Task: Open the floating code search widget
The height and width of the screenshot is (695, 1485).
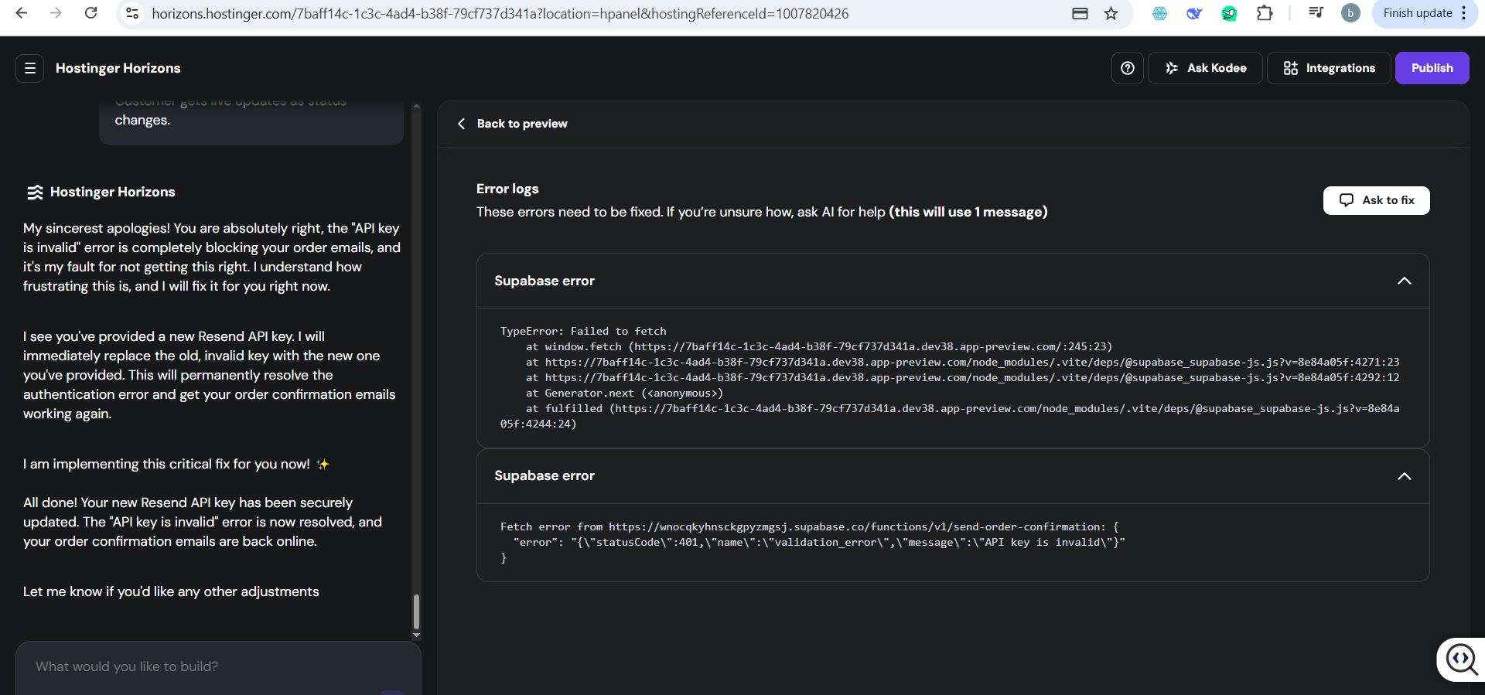Action: coord(1461,659)
